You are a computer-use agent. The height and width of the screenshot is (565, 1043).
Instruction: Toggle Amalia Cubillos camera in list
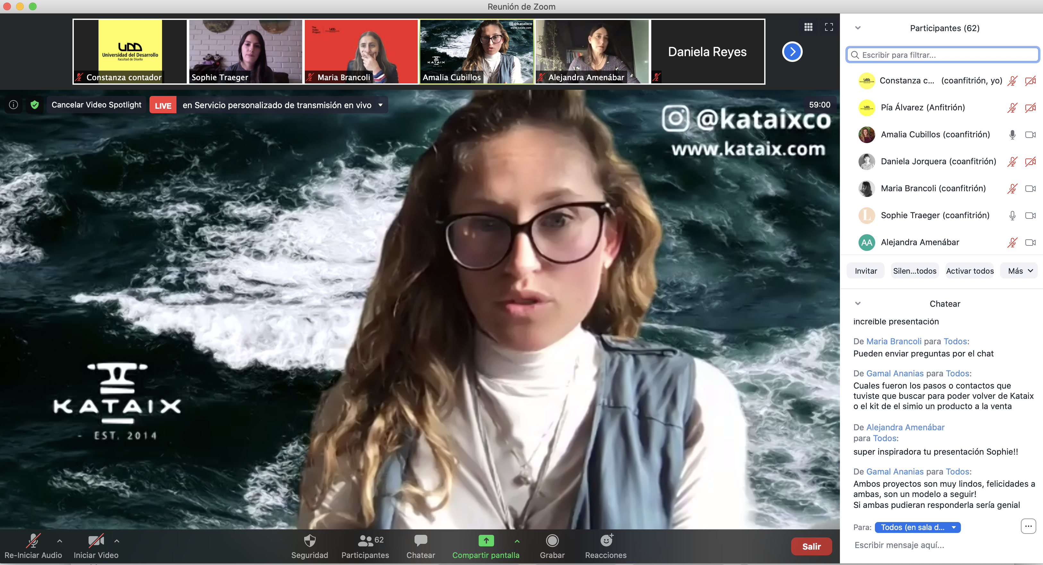click(x=1030, y=135)
